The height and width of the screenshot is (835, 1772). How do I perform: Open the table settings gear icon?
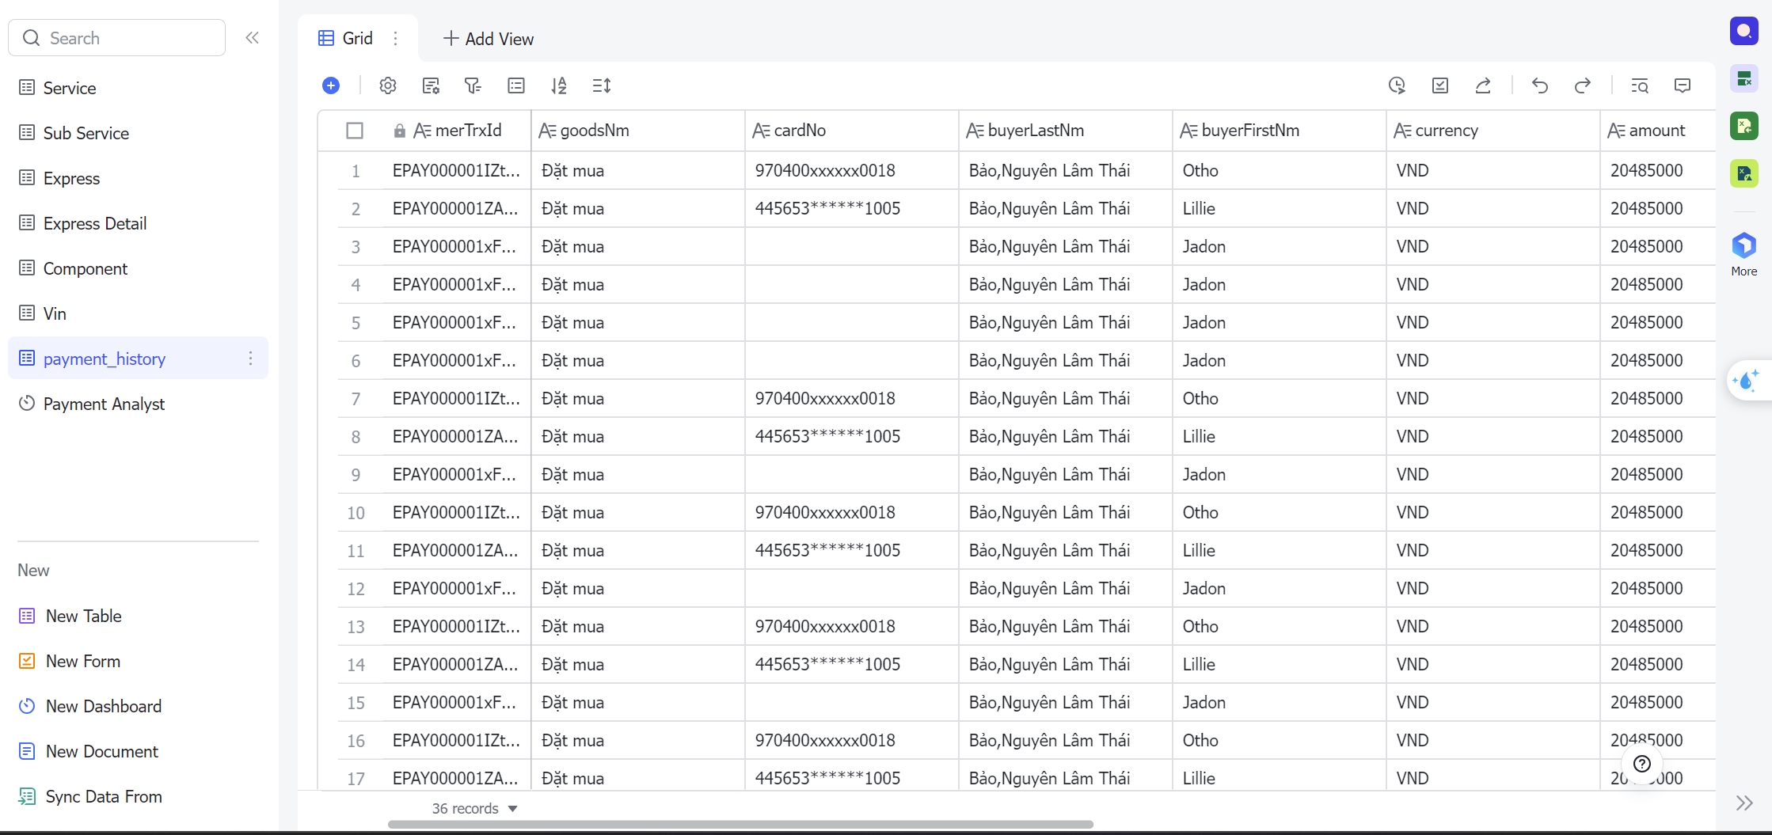pyautogui.click(x=387, y=85)
